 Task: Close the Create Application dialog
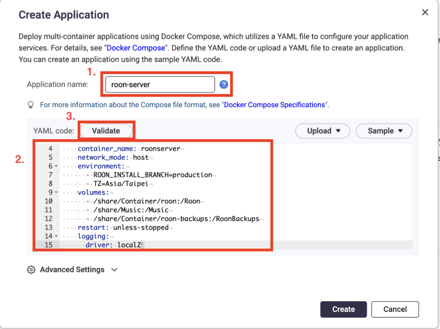[425, 12]
